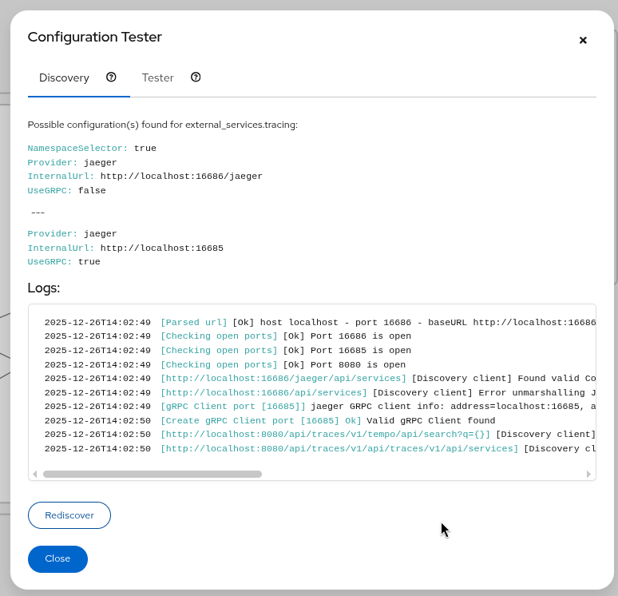Click the tempo/api/search URL log entry
This screenshot has width=618, height=596.
tap(325, 435)
